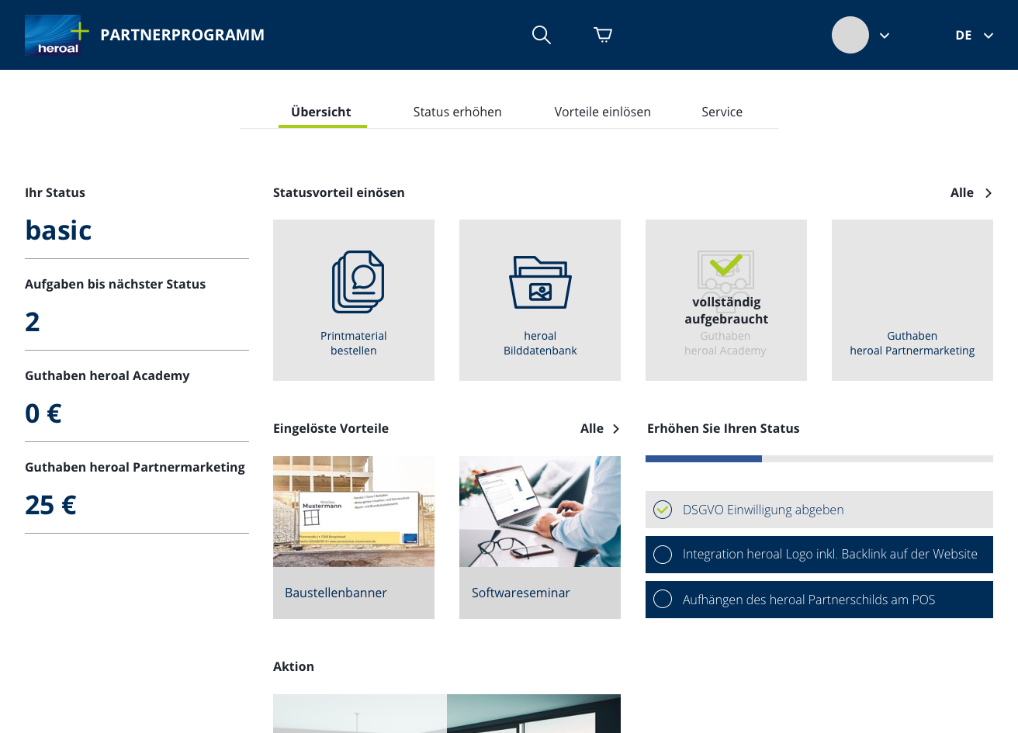
Task: Open the Softwareseminar laptop thumbnail
Action: point(540,511)
